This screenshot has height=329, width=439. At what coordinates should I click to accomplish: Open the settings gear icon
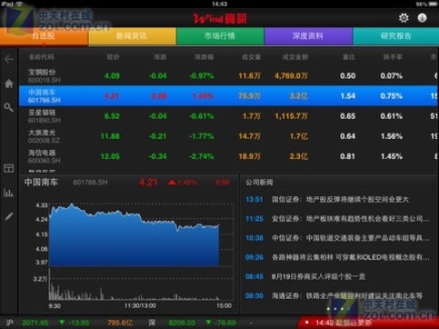tap(404, 18)
